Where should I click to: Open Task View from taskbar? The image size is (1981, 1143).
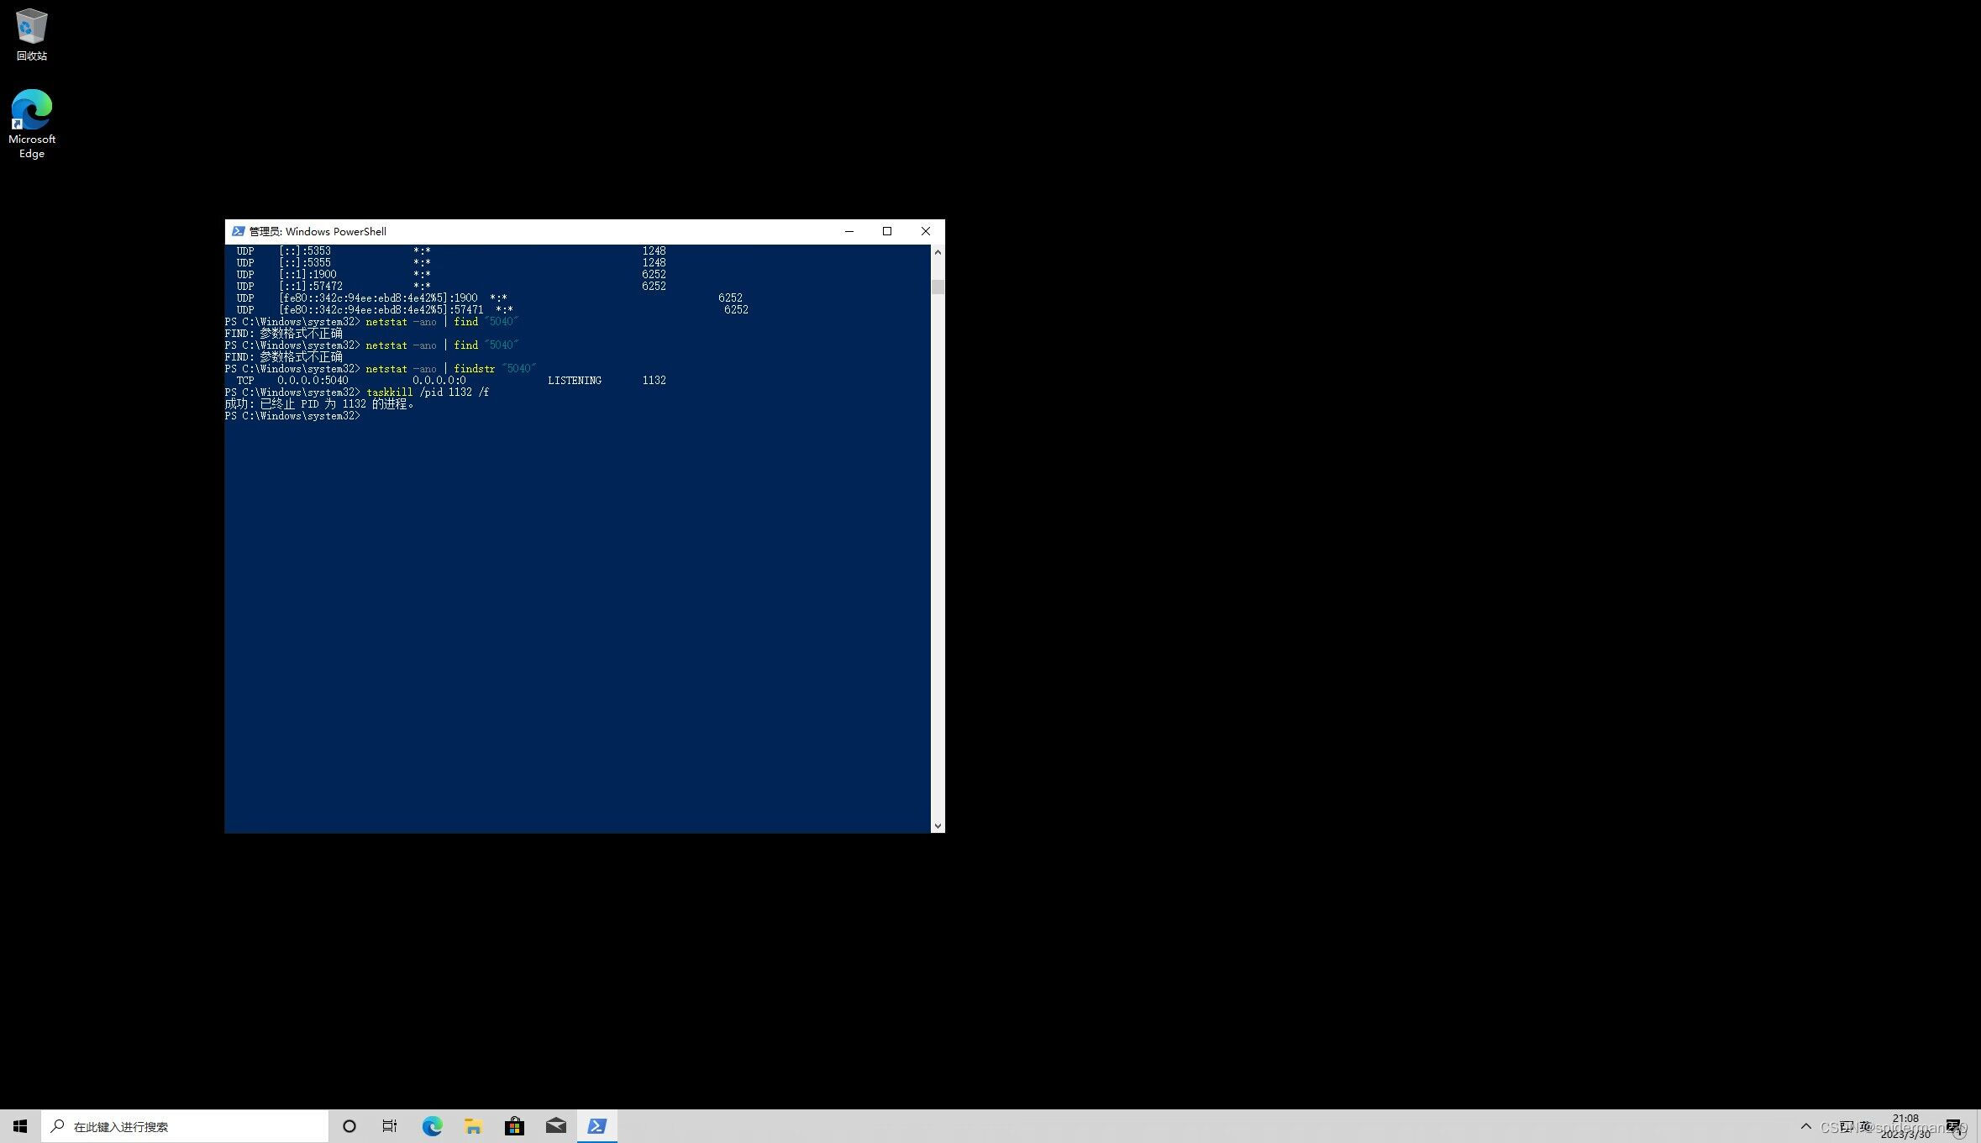pyautogui.click(x=390, y=1126)
